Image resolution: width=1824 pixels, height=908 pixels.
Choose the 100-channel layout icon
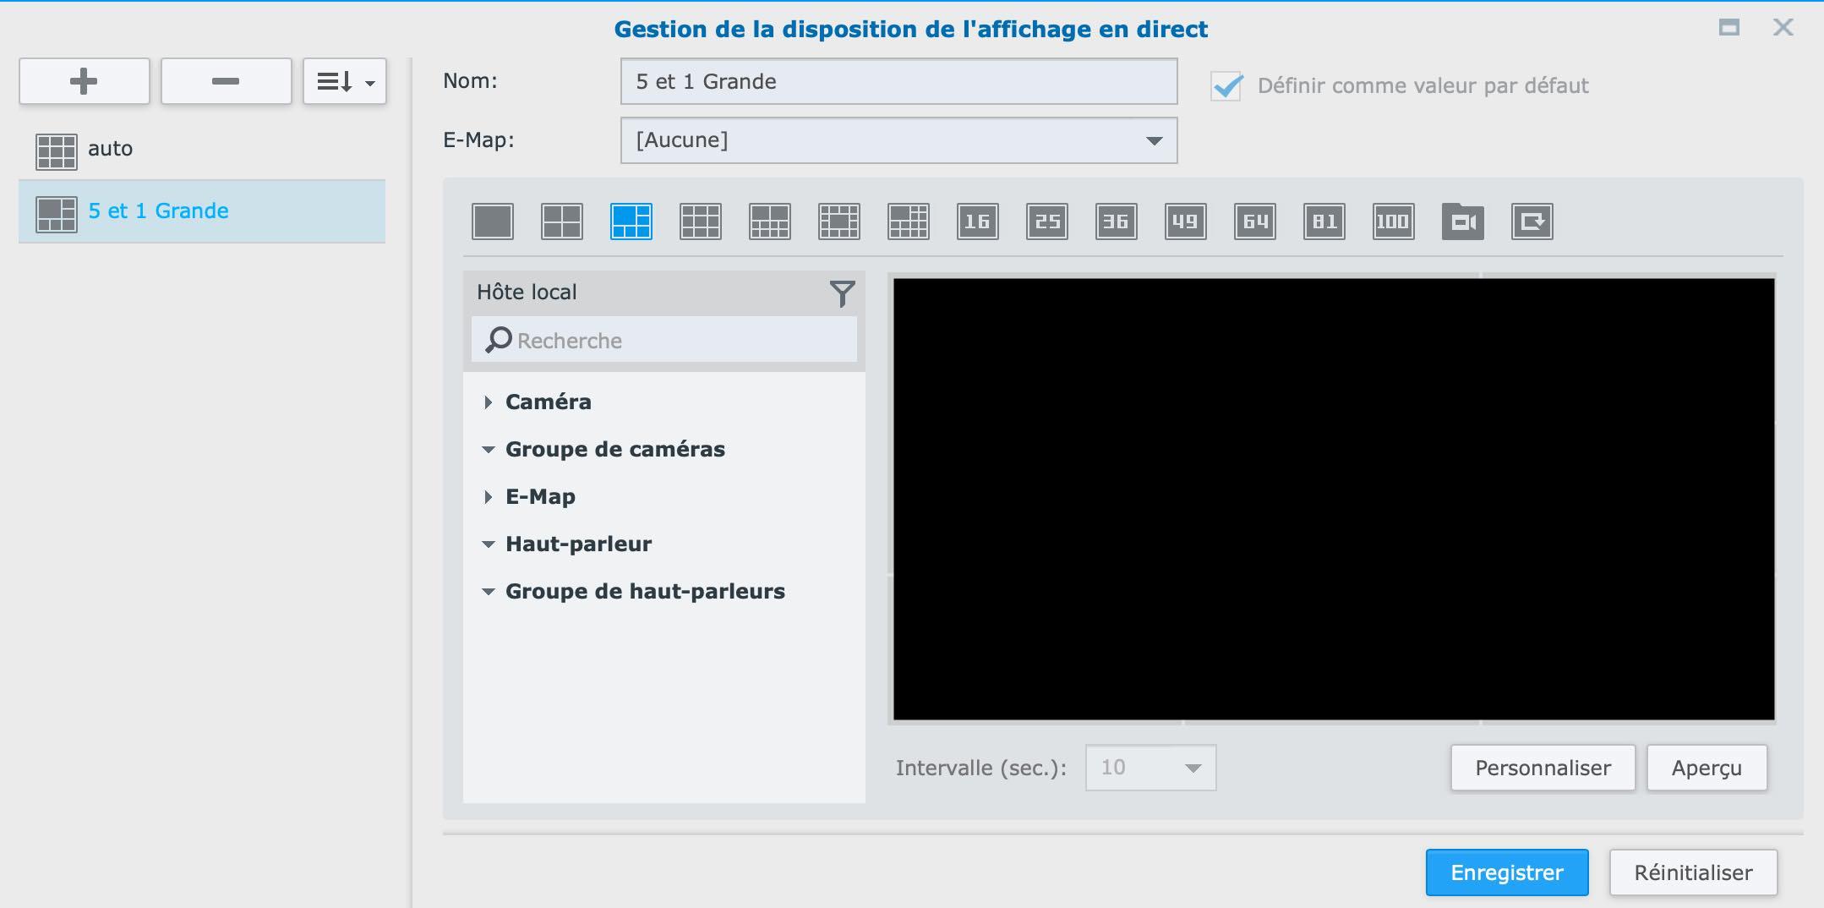point(1393,222)
